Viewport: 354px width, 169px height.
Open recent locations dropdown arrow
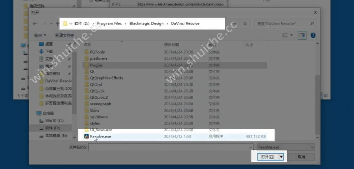pos(51,24)
